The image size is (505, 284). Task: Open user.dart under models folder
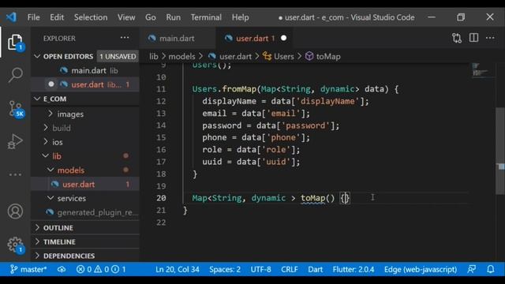pos(85,184)
